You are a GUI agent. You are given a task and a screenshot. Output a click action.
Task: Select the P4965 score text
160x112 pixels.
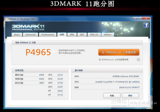coord(38,52)
